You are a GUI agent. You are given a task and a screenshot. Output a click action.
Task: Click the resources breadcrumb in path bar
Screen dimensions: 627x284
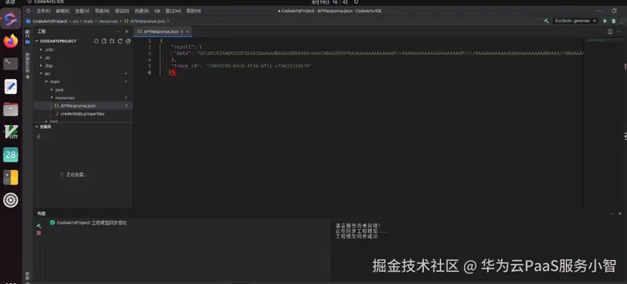tap(108, 21)
